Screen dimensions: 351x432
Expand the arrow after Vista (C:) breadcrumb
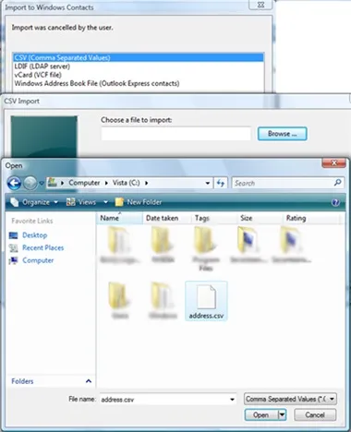pos(147,183)
